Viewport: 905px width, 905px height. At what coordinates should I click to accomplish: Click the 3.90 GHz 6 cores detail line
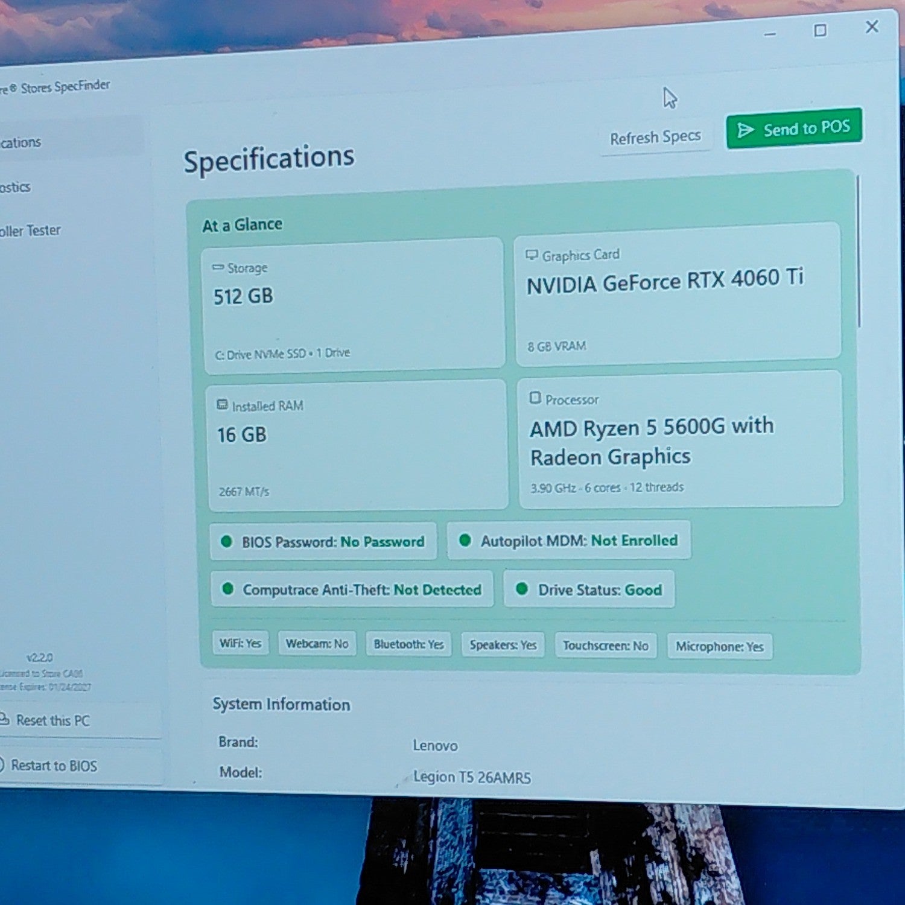(607, 487)
